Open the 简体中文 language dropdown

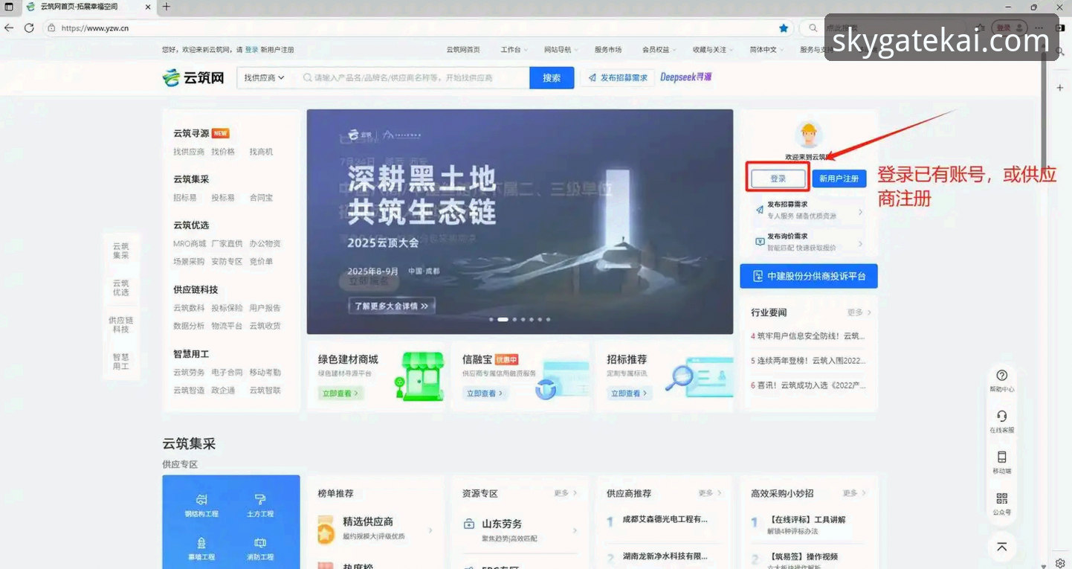(x=766, y=50)
